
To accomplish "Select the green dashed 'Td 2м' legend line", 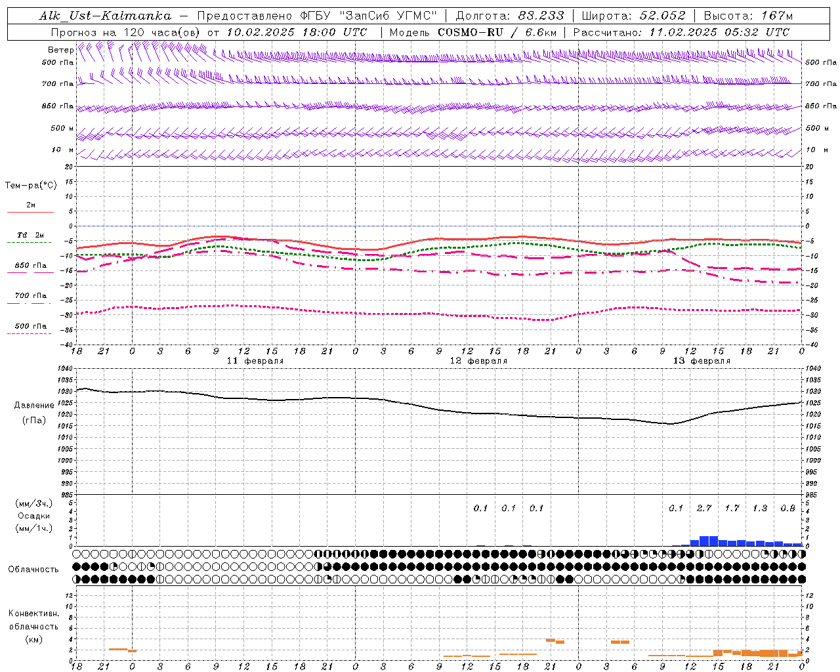I will (x=30, y=242).
